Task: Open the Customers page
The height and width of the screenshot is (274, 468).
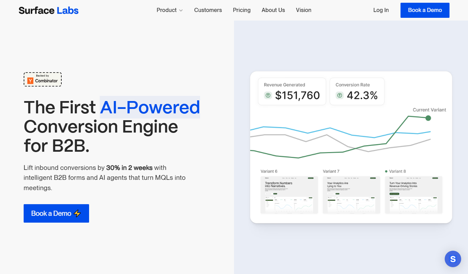Action: click(x=208, y=10)
